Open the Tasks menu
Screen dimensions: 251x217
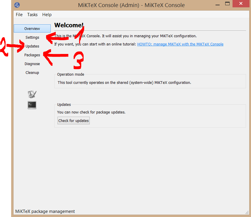pyautogui.click(x=32, y=15)
